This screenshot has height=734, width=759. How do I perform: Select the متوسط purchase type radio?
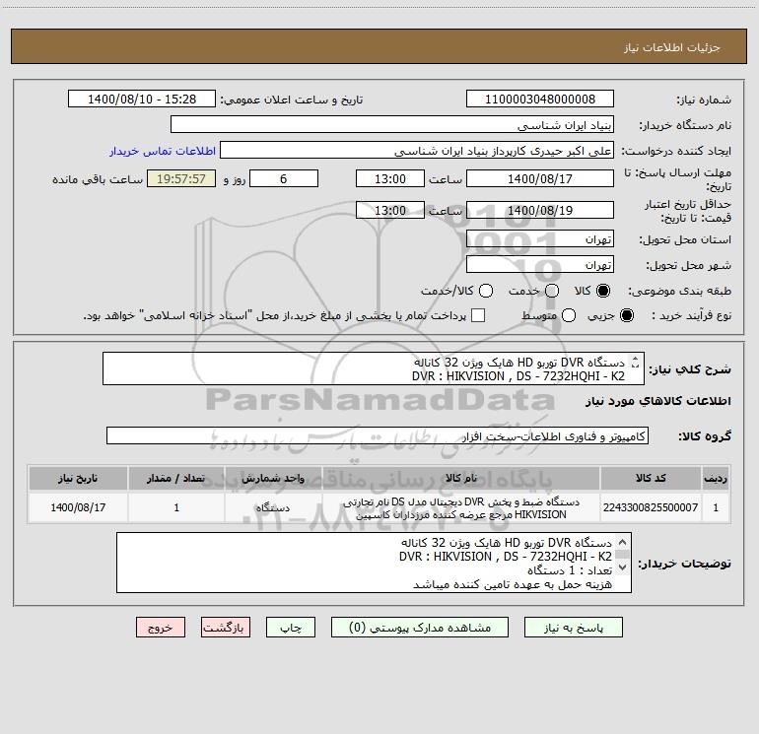[569, 315]
